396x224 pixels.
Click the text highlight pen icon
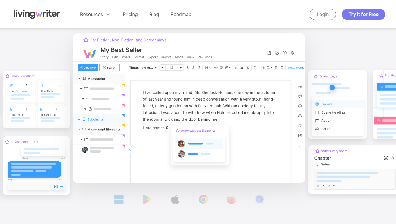coord(236,67)
